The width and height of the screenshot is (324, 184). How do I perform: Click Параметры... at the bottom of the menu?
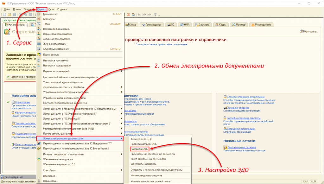(x=80, y=181)
